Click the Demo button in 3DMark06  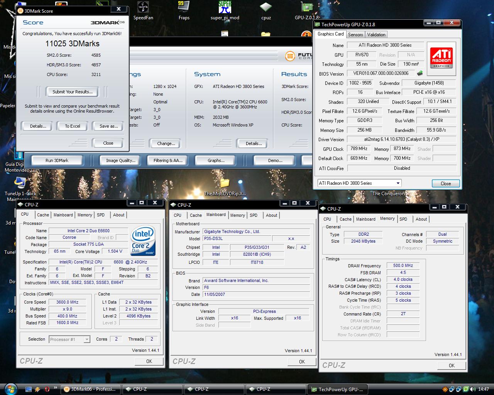275,160
